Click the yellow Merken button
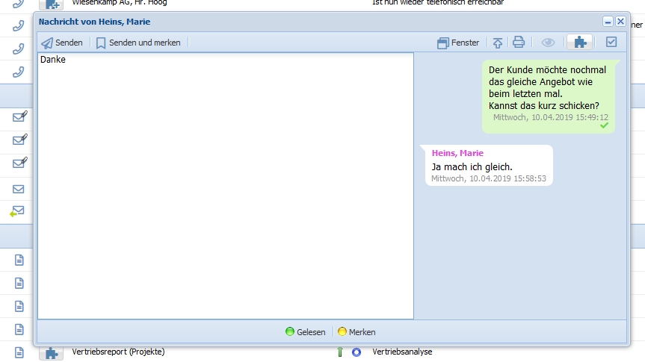 tap(357, 332)
